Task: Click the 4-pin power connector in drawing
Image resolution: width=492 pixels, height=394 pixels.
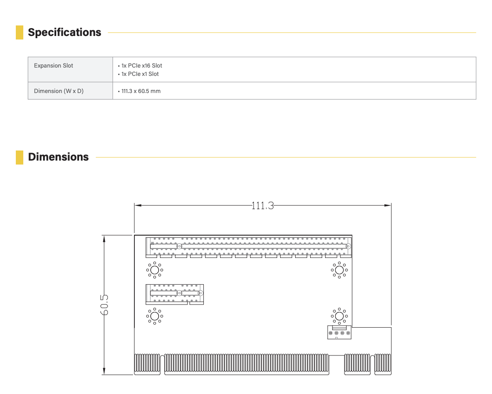Action: 339,333
